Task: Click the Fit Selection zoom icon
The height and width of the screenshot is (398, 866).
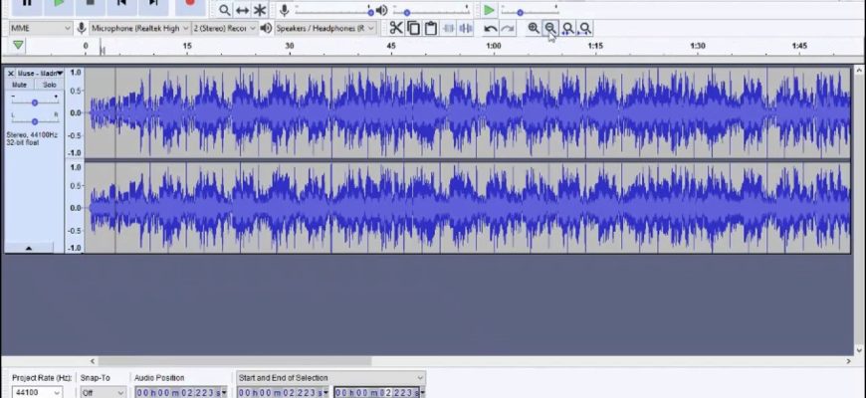Action: point(567,28)
